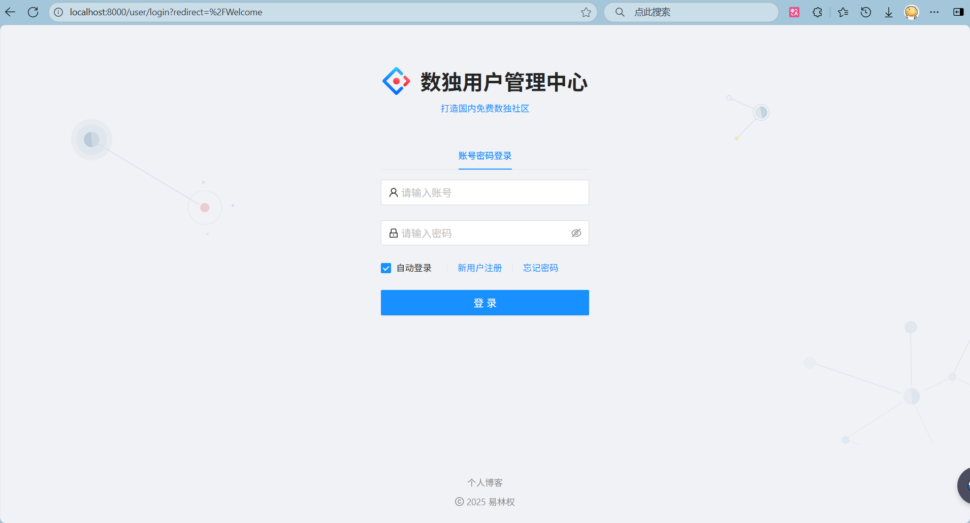Toggle password visibility eye icon

coord(576,233)
